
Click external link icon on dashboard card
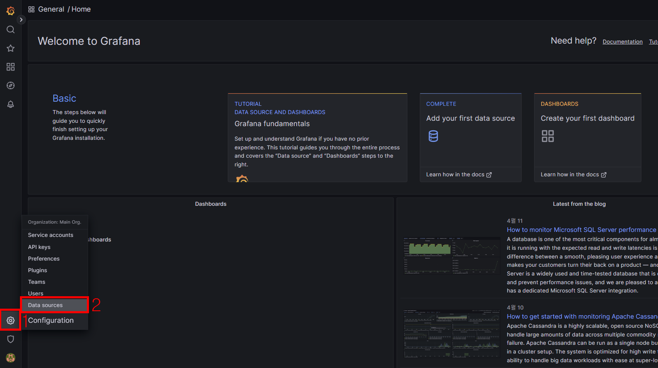tap(604, 175)
